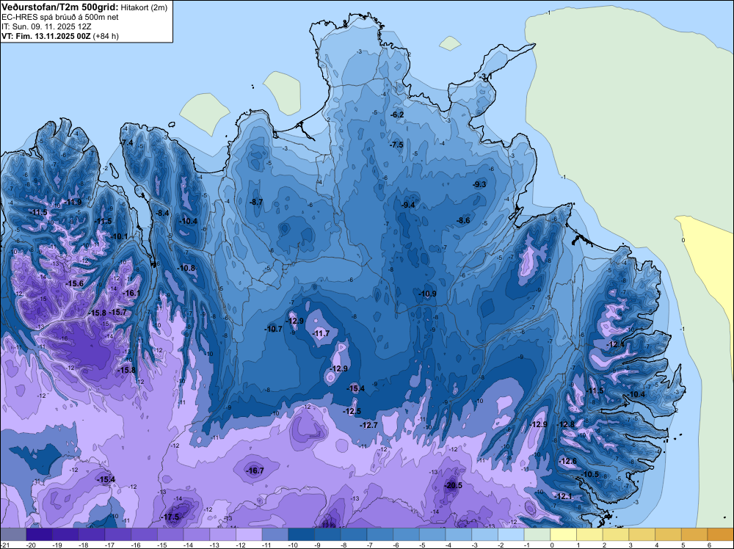Viewport: 734px width, 549px height.
Task: Click the legend swatch labeled -14
Action: pyautogui.click(x=197, y=534)
